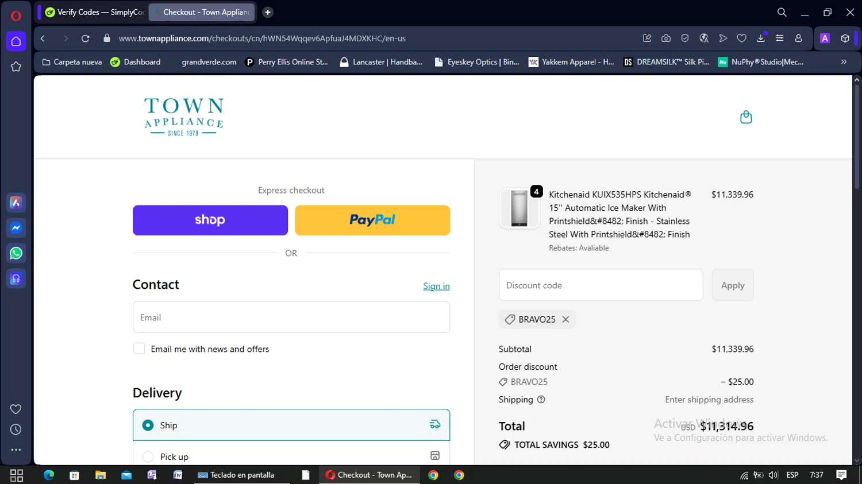Click the shipping info question mark icon

coord(541,400)
